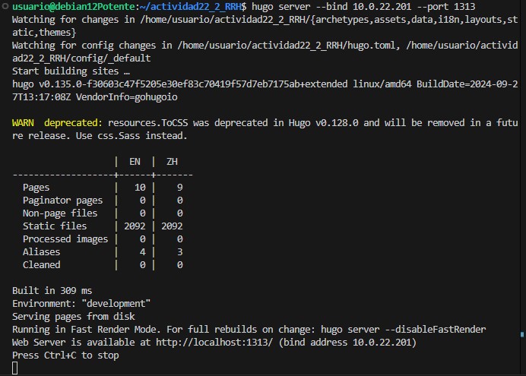The image size is (526, 376).
Task: Click the Aliases row label
Action: pyautogui.click(x=41, y=251)
